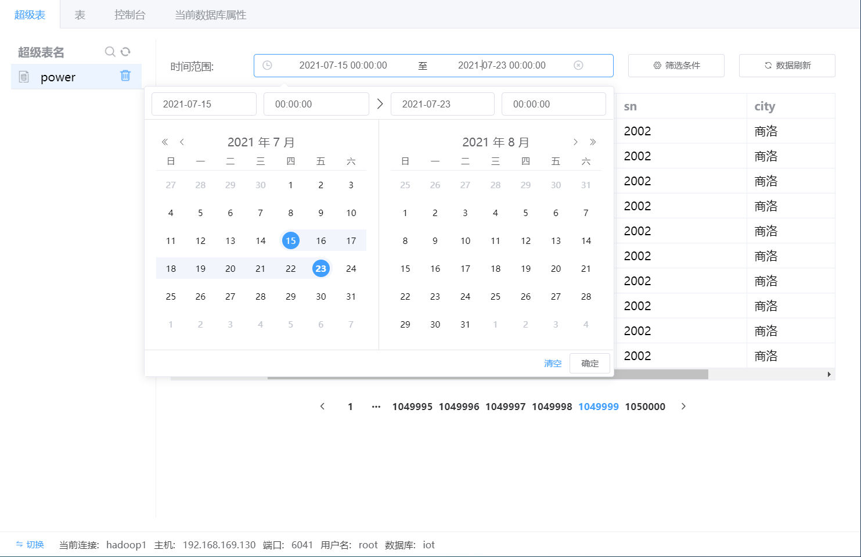861x557 pixels.
Task: Click the refresh icon in 数据刷新 button
Action: [x=768, y=66]
